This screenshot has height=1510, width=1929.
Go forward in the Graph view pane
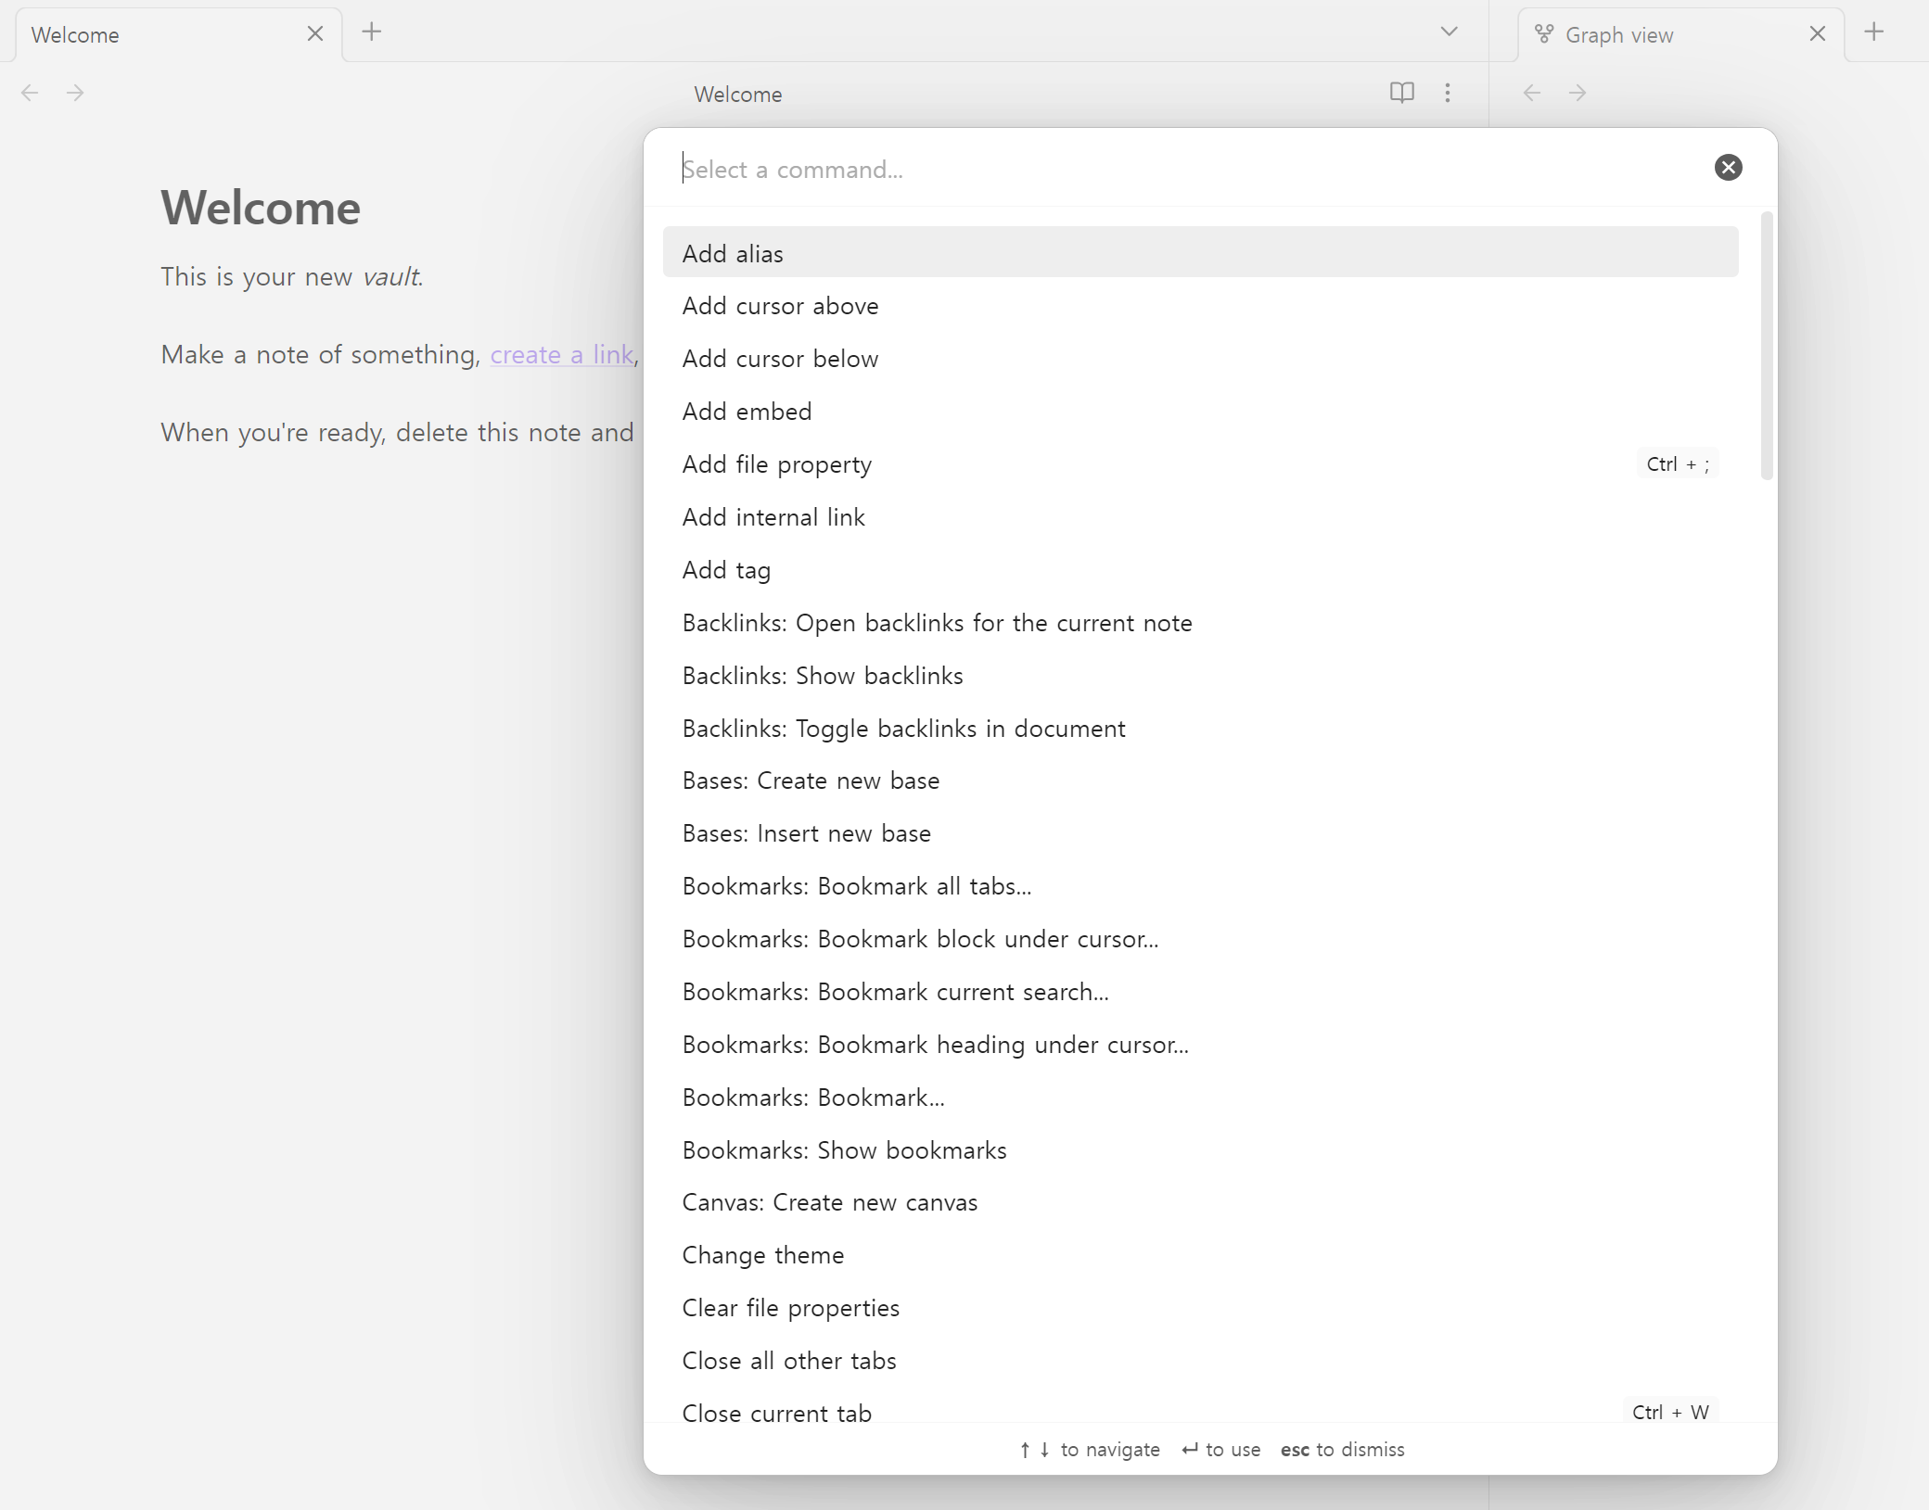1578,93
